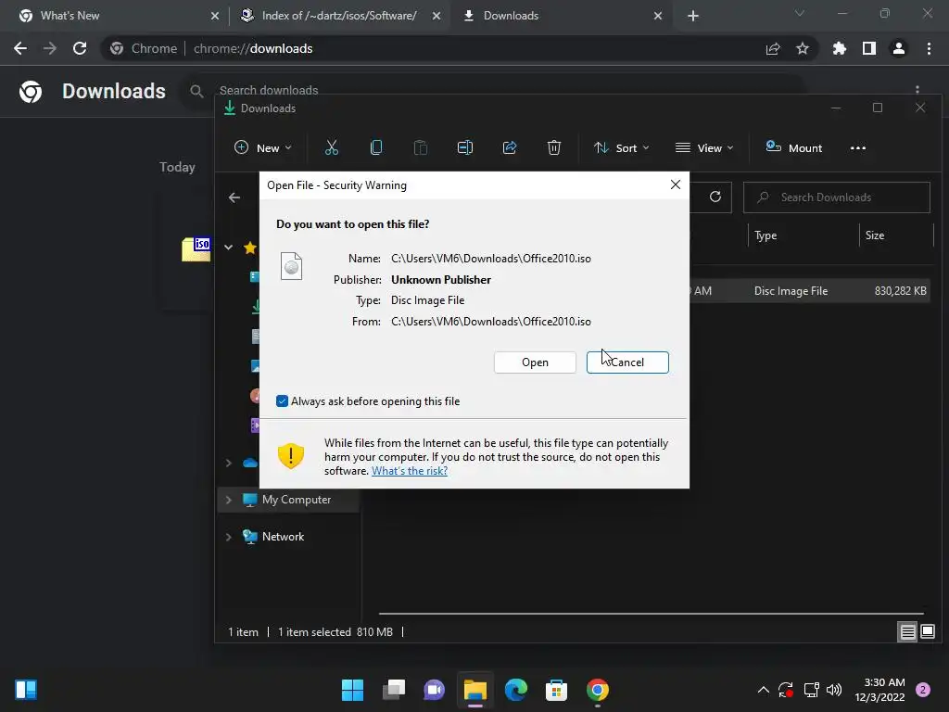Click the Rename icon in Explorer toolbar
The height and width of the screenshot is (712, 949).
coord(465,147)
